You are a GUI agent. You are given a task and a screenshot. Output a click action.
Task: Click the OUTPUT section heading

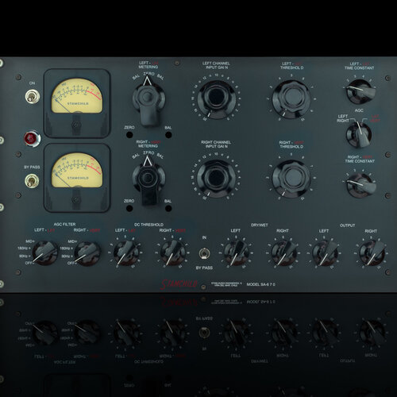[x=347, y=225]
